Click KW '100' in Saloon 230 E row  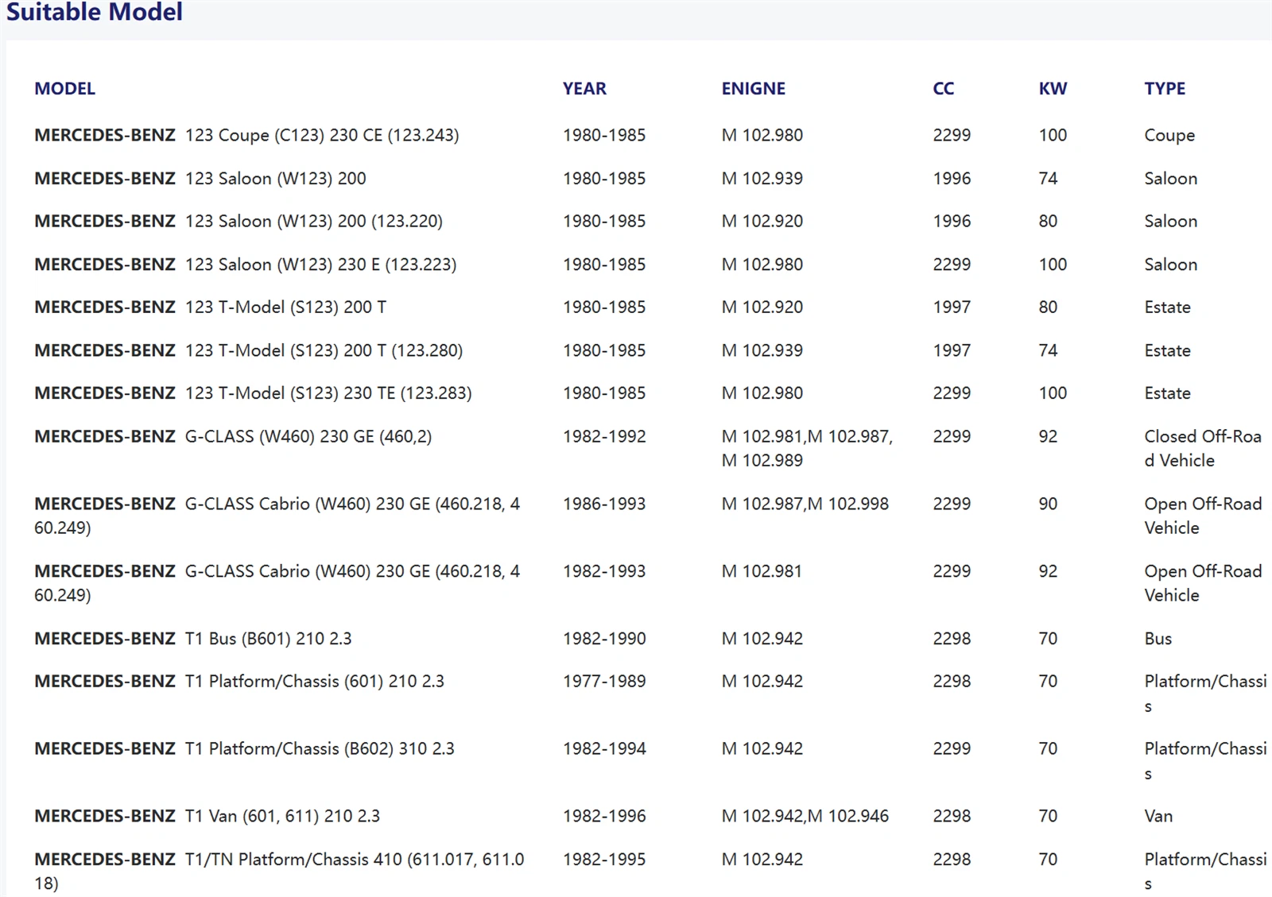coord(1053,265)
